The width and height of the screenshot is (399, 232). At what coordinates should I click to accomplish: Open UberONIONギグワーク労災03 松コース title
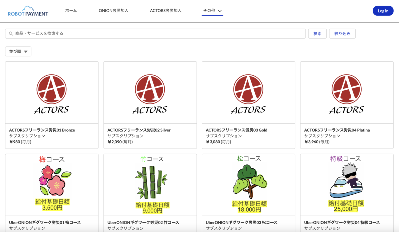[x=242, y=223]
